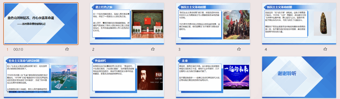Click the slide number 2 label
Viewport: 340px width, 99px height.
coord(93,49)
